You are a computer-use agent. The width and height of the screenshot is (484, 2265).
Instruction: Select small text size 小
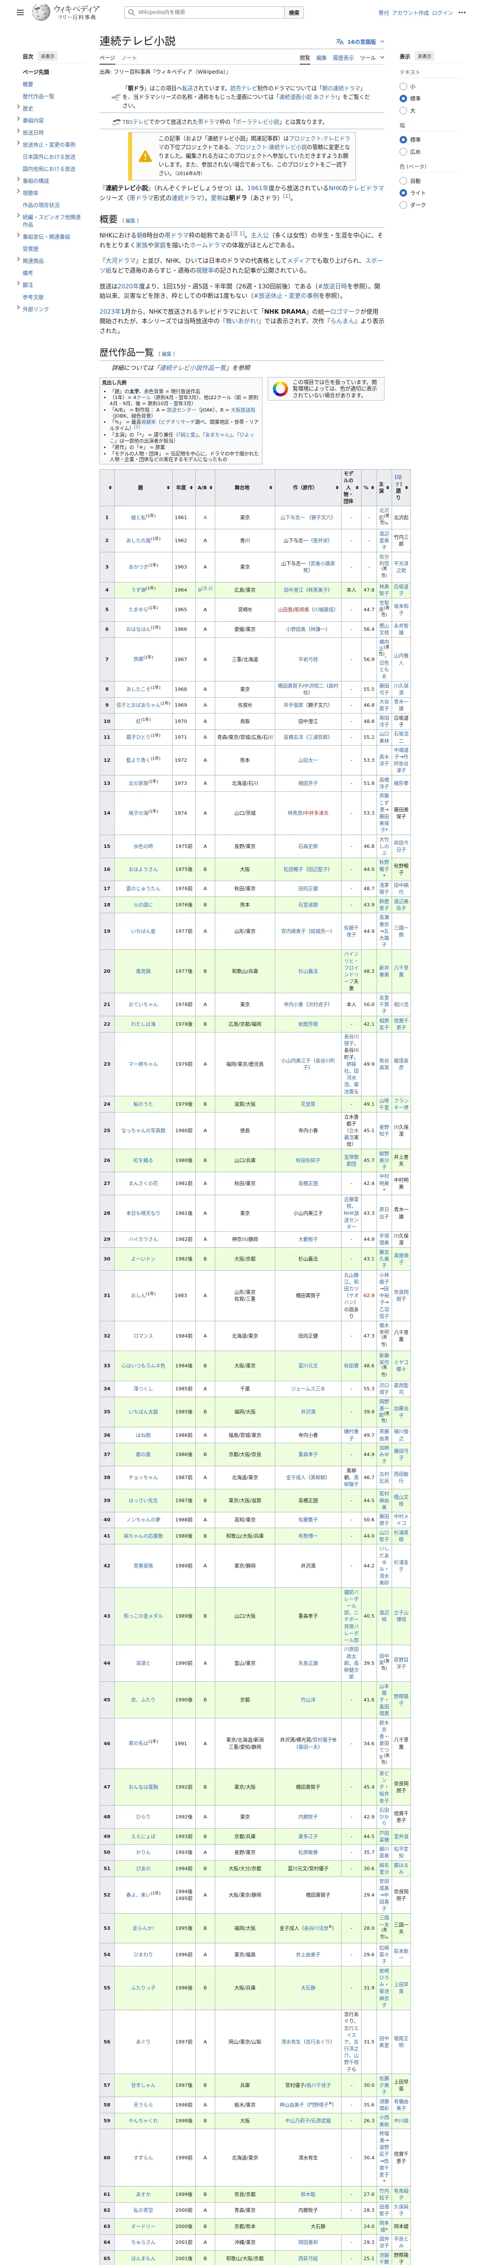[403, 86]
